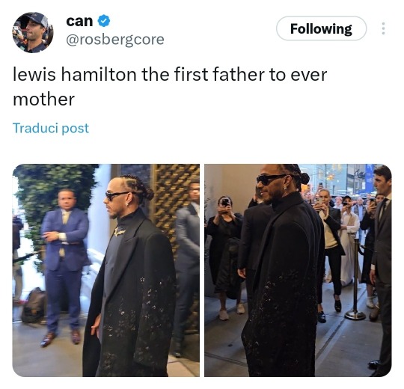The height and width of the screenshot is (389, 404).
Task: Open the right attached photo
Action: [x=298, y=270]
